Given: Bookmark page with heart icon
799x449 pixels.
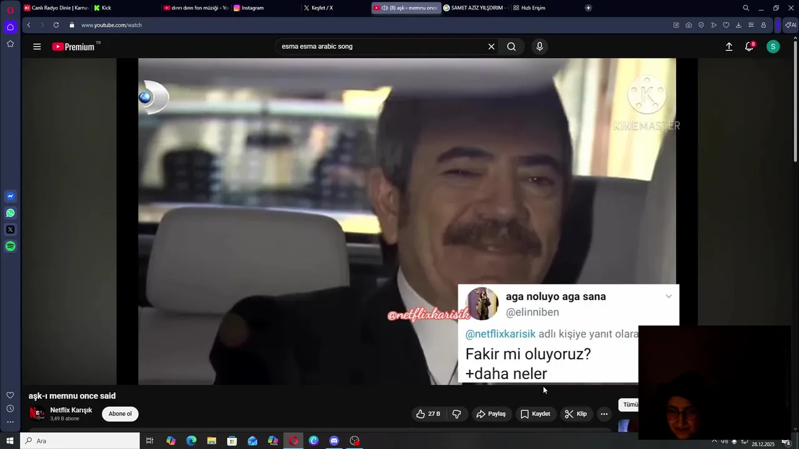Looking at the screenshot, I should click(x=726, y=25).
